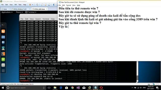The width and height of the screenshot is (161, 90).
Task: Select the ECSA_Kali Linux tab
Action: coord(40,9)
